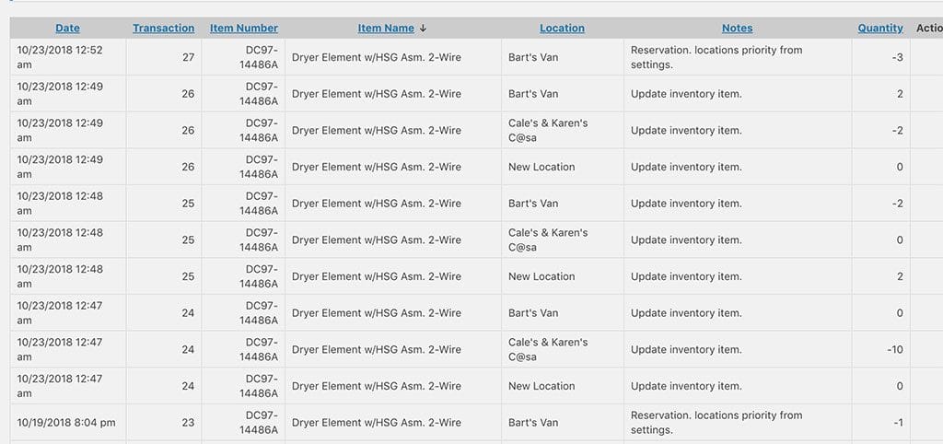943x444 pixels.
Task: Click the quantity -10 cell
Action: click(880, 349)
